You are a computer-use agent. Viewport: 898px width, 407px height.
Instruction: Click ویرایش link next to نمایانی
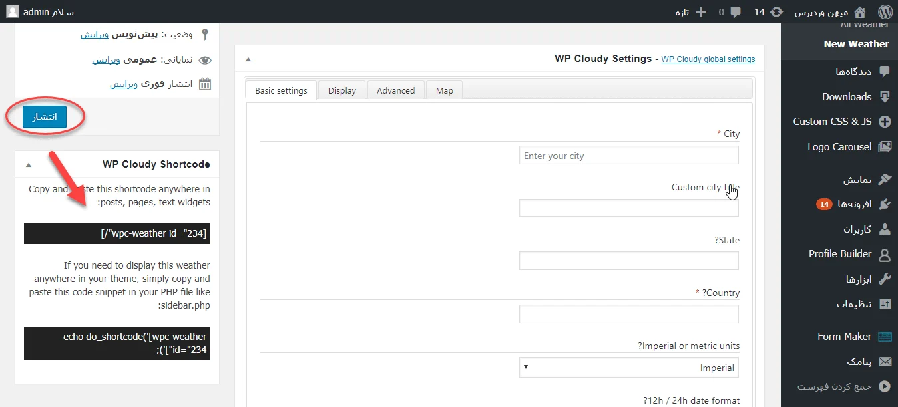click(106, 60)
